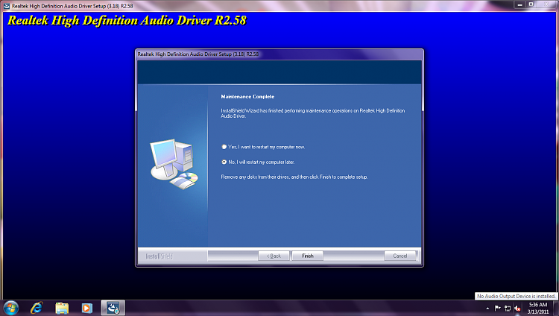Maximize the Realtek setup window
559x316 pixels.
click(x=531, y=4)
